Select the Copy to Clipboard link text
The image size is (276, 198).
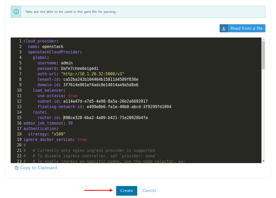pos(38,168)
